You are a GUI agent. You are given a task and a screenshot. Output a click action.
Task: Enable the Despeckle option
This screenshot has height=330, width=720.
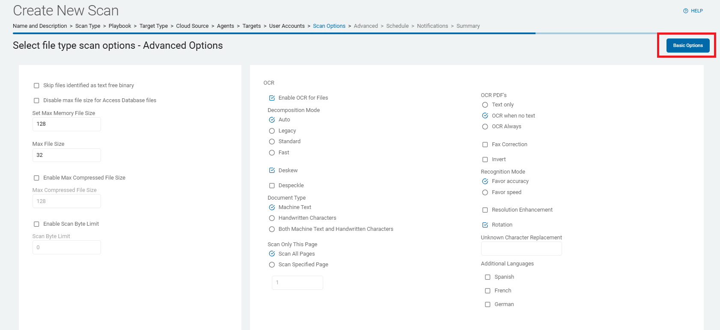click(272, 186)
